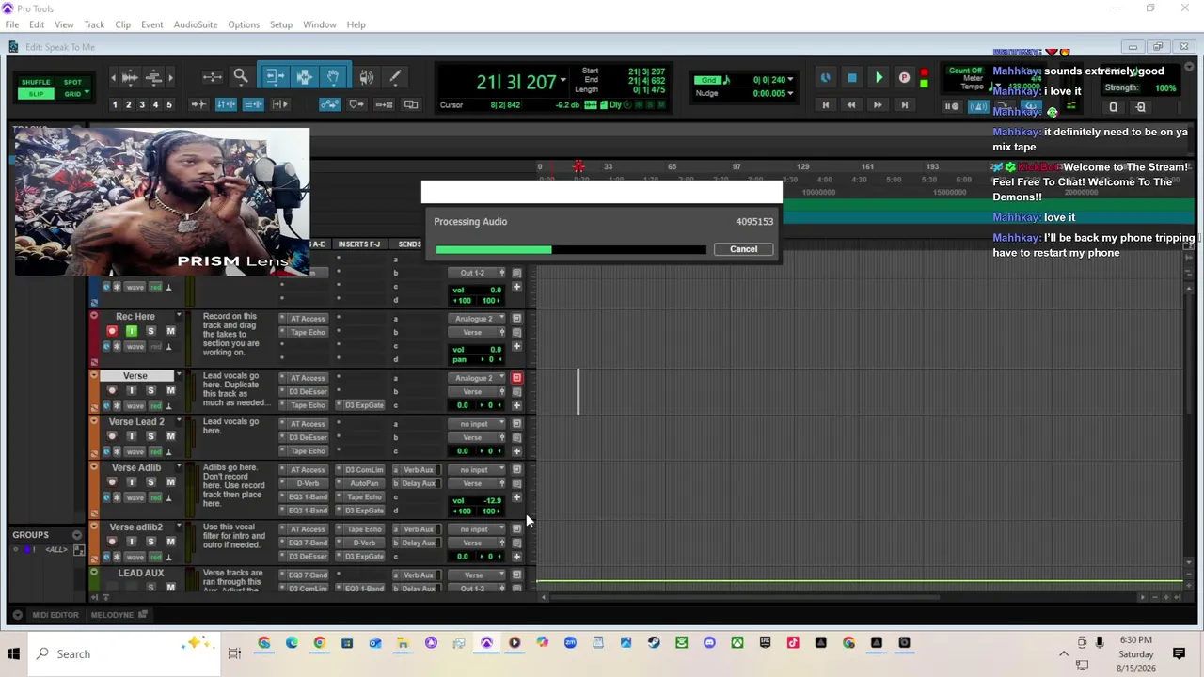1204x677 pixels.
Task: Mute the Verse Lead 2 track
Action: (x=170, y=436)
